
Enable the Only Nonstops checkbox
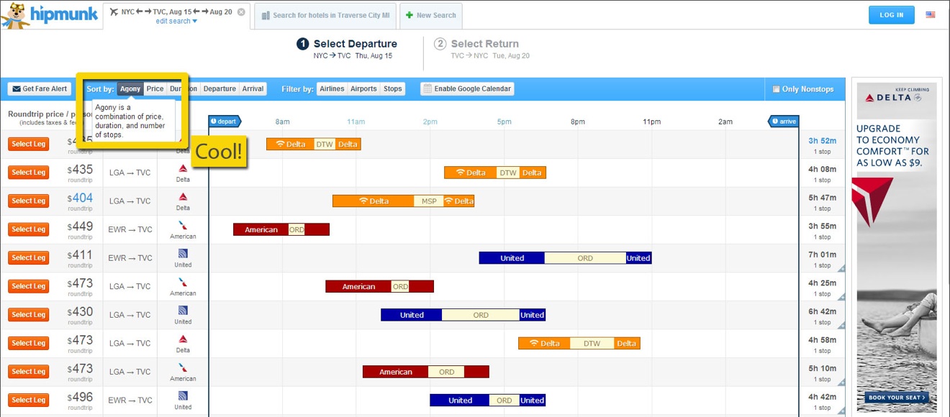pos(776,89)
